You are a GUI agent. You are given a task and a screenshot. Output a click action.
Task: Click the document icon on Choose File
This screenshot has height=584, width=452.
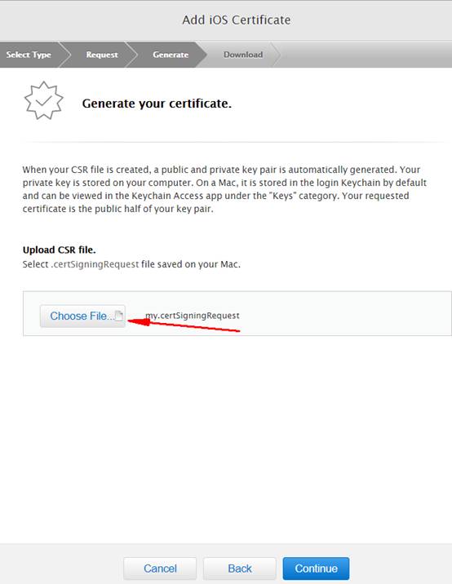tap(119, 316)
